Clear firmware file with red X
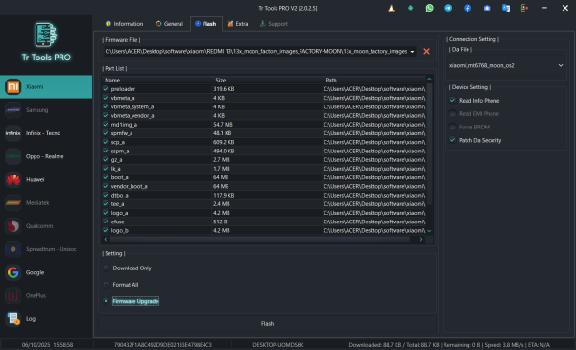This screenshot has height=350, width=576. tap(426, 52)
